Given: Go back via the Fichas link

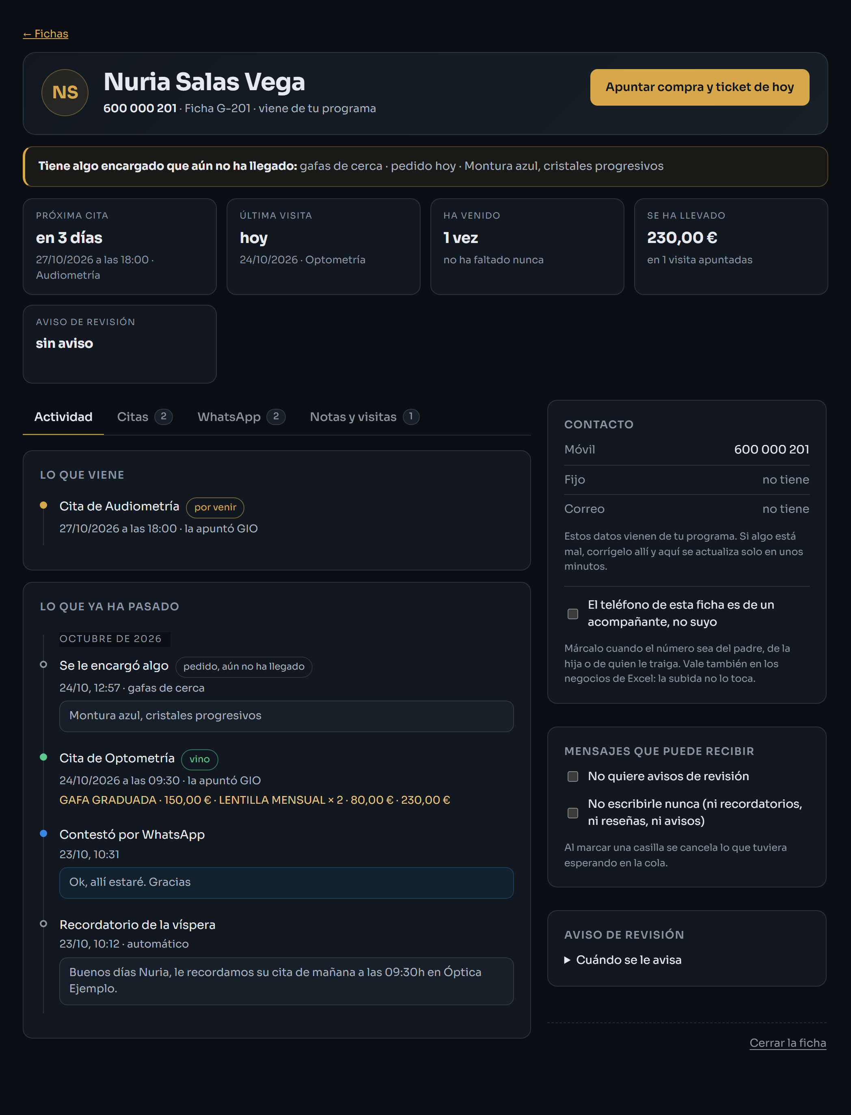Looking at the screenshot, I should coord(45,34).
